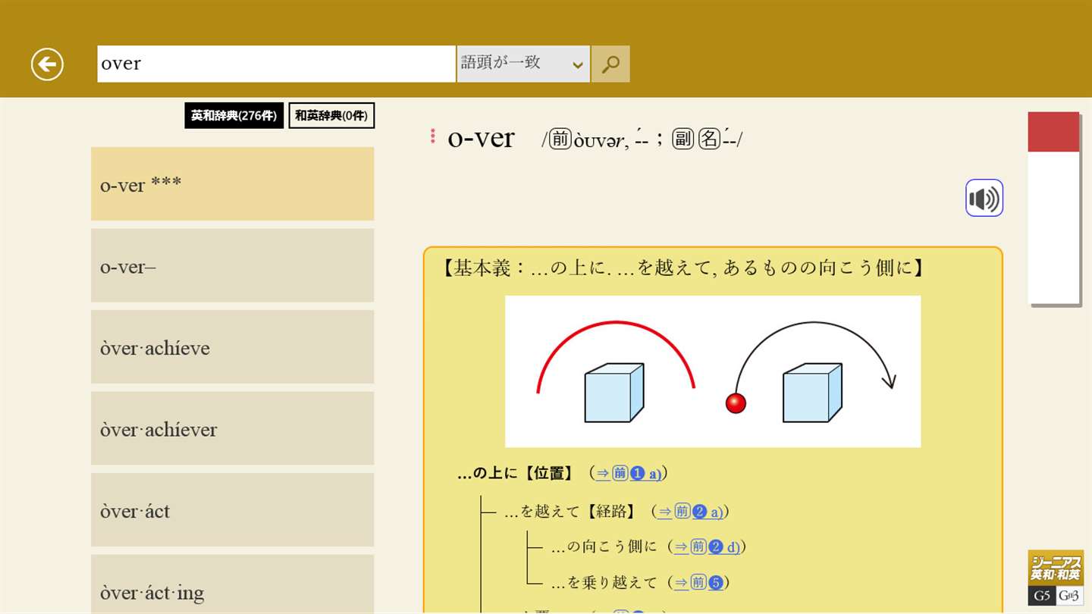Open the 'òver·áct·ing' entry
The image size is (1092, 614).
(232, 584)
